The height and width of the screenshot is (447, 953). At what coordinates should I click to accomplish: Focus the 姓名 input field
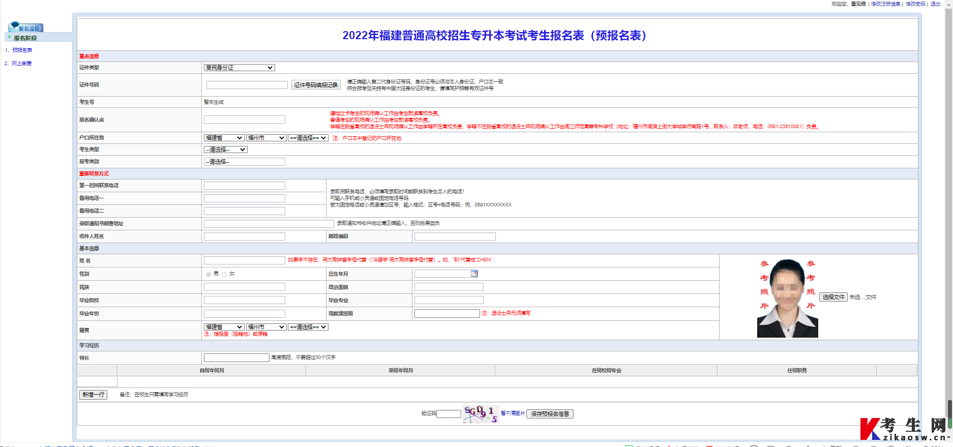(x=245, y=260)
